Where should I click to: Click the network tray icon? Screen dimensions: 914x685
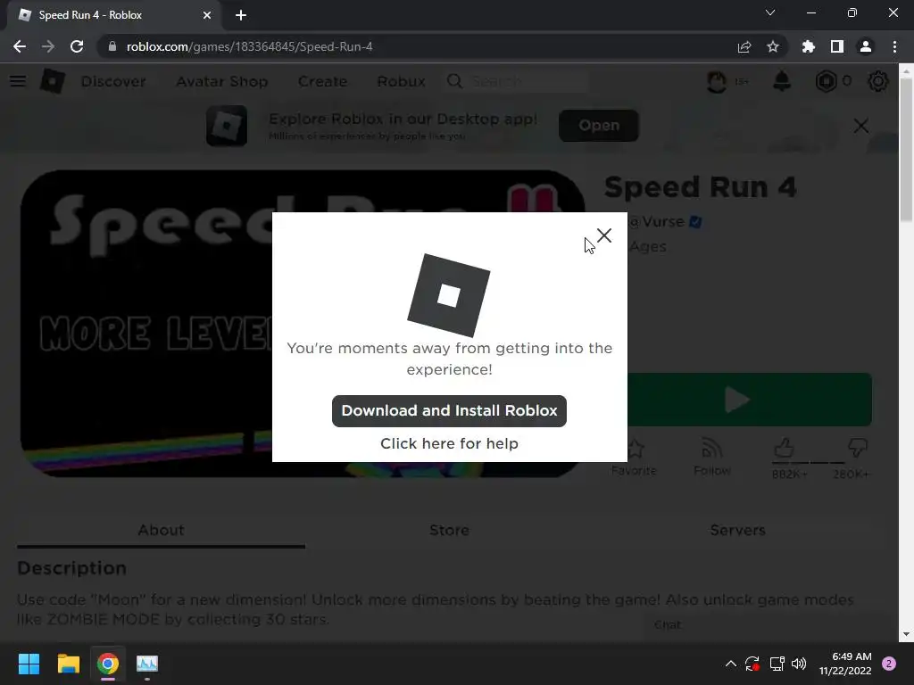(777, 664)
